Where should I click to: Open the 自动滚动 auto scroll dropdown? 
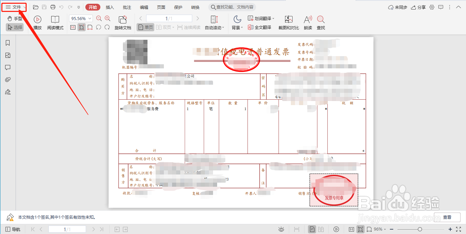214,23
